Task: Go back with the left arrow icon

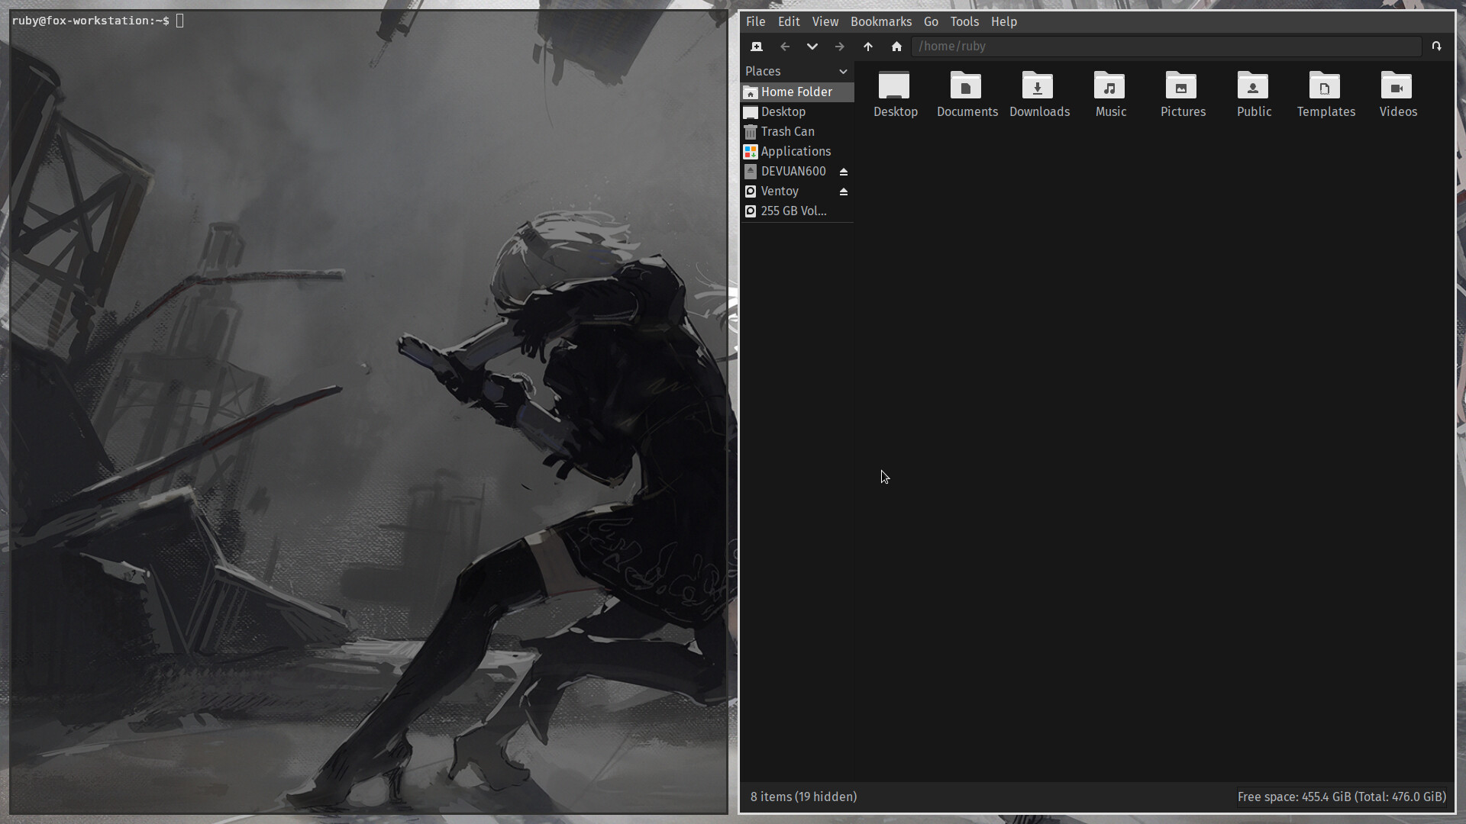Action: pyautogui.click(x=785, y=47)
